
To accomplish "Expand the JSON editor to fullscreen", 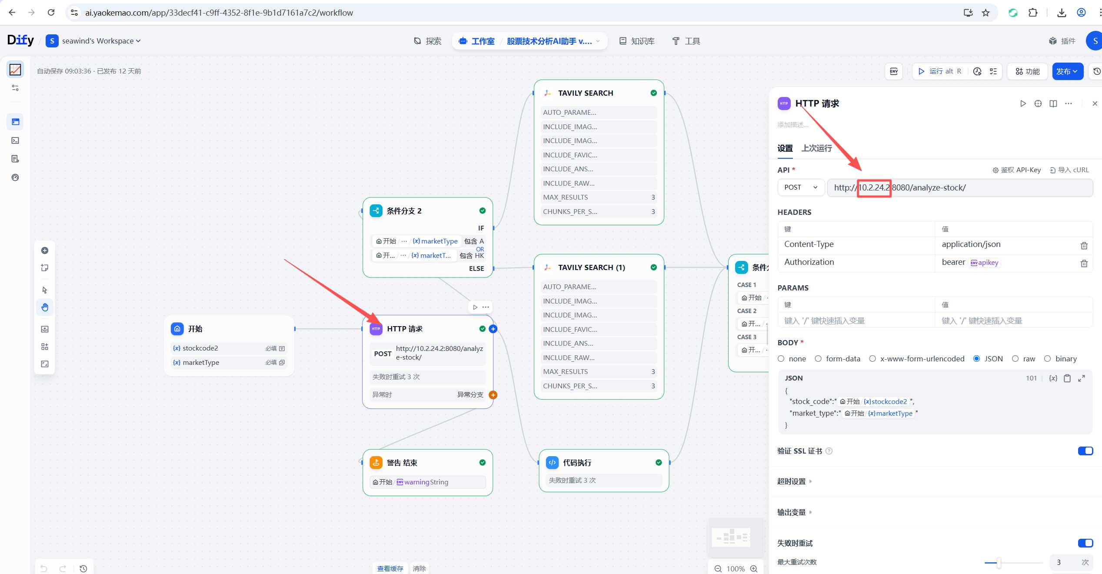I will click(1082, 378).
